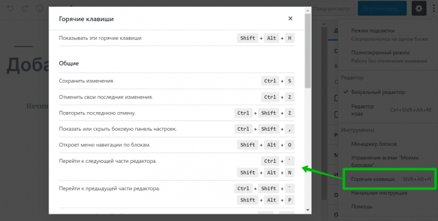Screen dimensions: 438x221
Task: Click the O key in block navigation shortcut
Action: (289, 145)
